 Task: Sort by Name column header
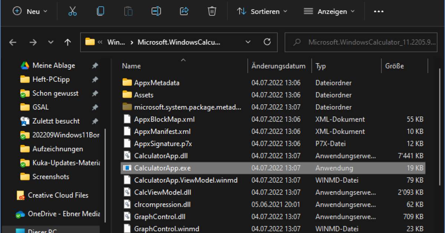point(131,66)
